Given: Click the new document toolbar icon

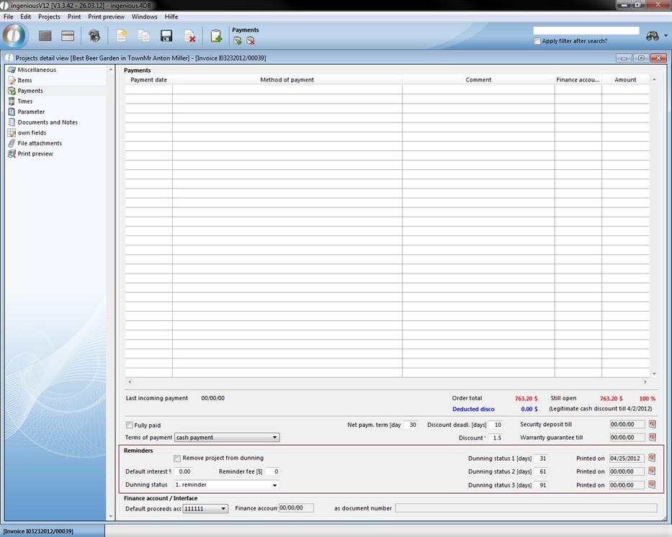Looking at the screenshot, I should [x=121, y=36].
